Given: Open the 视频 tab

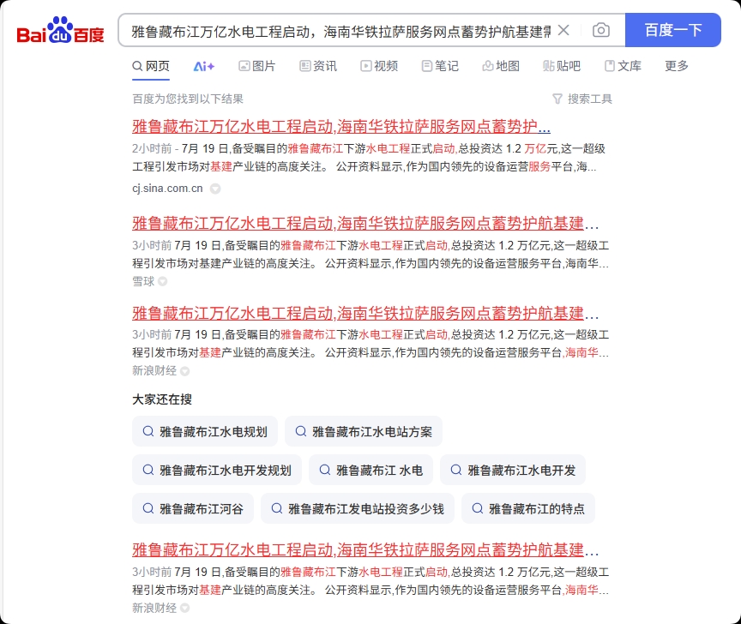Looking at the screenshot, I should point(379,66).
